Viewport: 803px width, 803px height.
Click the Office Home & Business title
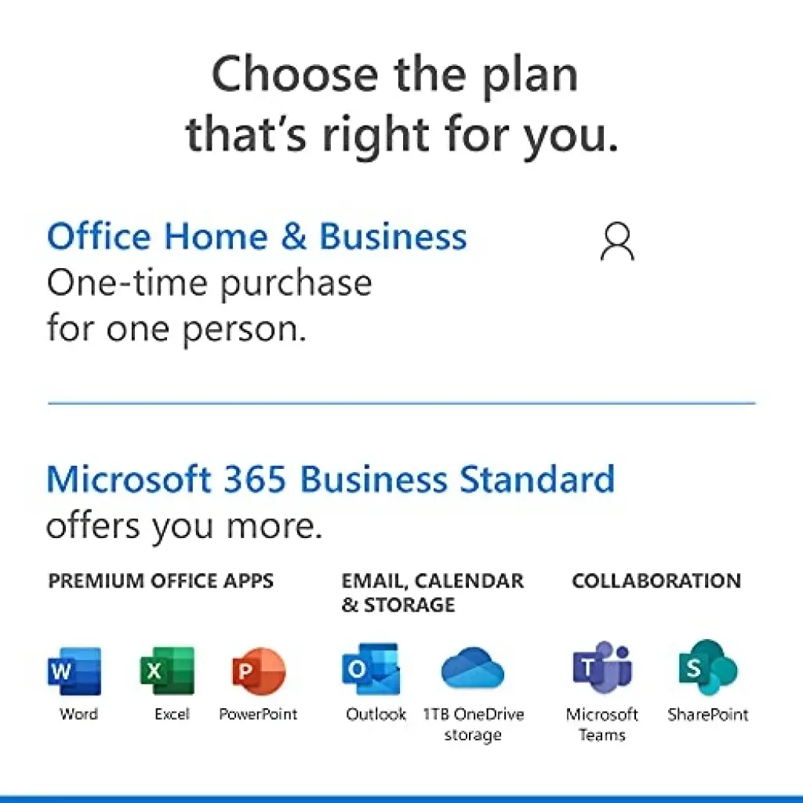point(256,236)
